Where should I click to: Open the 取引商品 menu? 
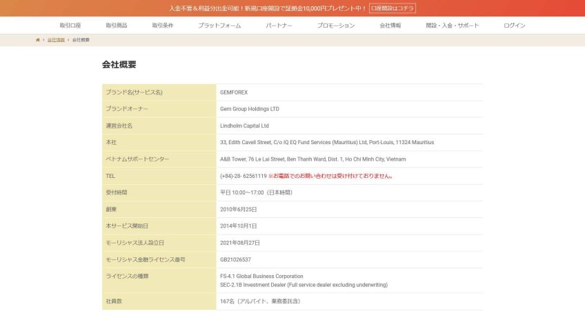pos(117,26)
